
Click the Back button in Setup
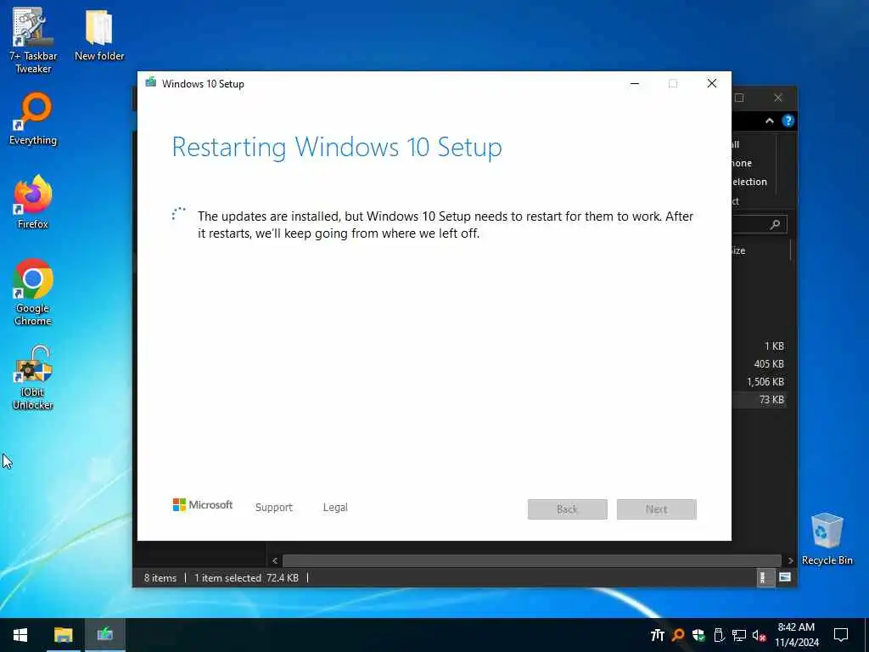point(568,509)
